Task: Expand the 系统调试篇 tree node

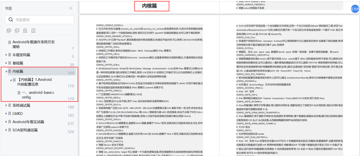Action: click(x=6, y=105)
